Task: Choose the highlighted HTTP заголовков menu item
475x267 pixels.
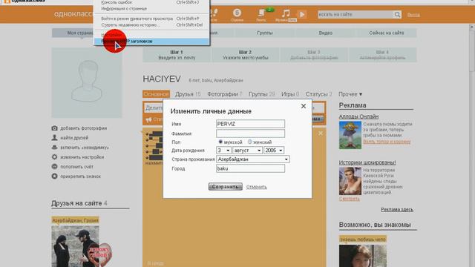Action: (x=151, y=42)
